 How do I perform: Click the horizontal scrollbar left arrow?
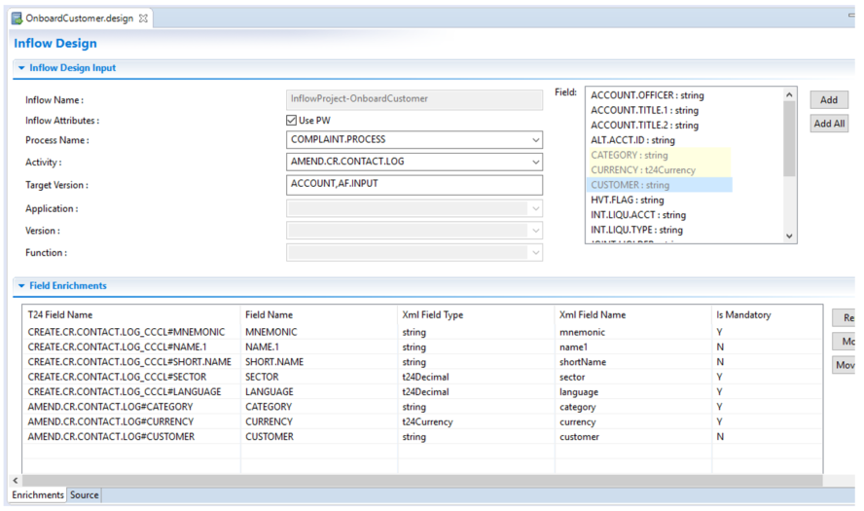[15, 481]
